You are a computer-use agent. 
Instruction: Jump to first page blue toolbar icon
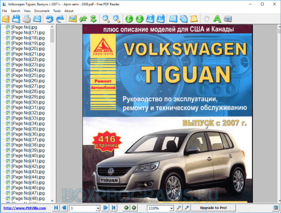pos(150,19)
